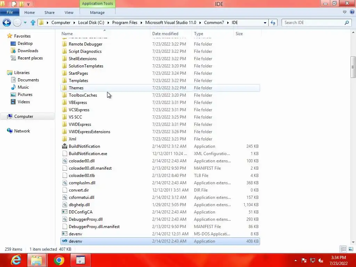Viewport: 356px width, 267px height.
Task: Click the Action Center flag tray icon
Action: point(304,260)
